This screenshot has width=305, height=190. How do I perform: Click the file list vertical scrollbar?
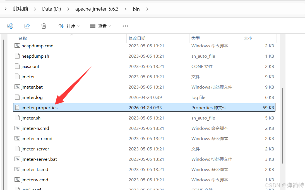coord(282,125)
